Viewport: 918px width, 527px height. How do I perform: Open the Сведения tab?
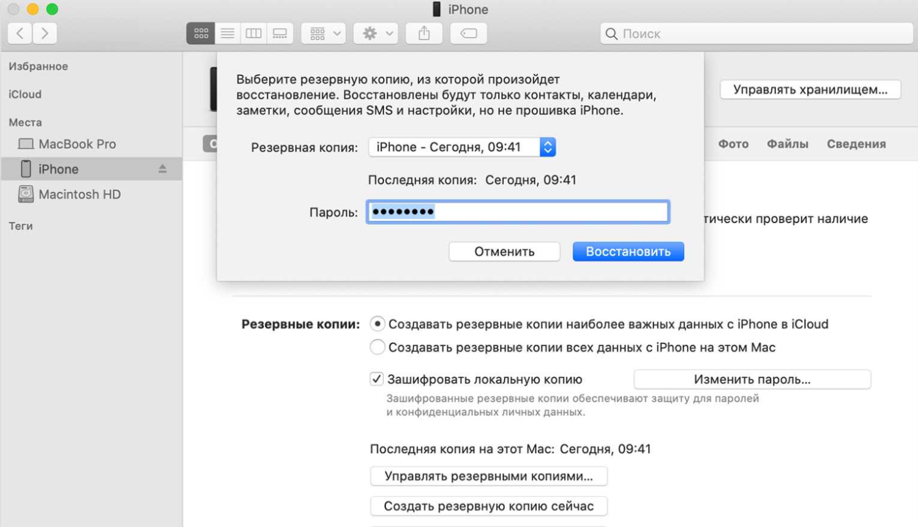click(x=856, y=144)
